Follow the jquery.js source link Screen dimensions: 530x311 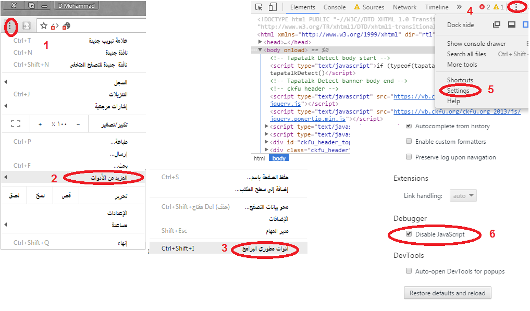[x=285, y=104]
